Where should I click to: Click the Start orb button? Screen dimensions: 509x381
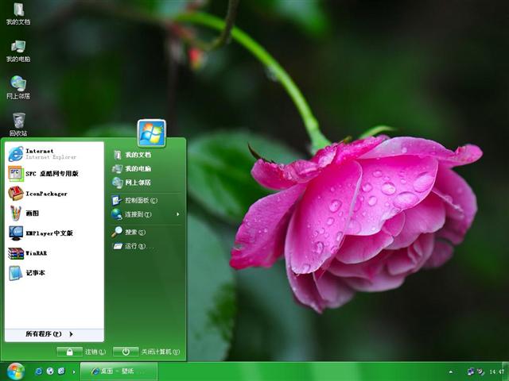[x=16, y=371]
